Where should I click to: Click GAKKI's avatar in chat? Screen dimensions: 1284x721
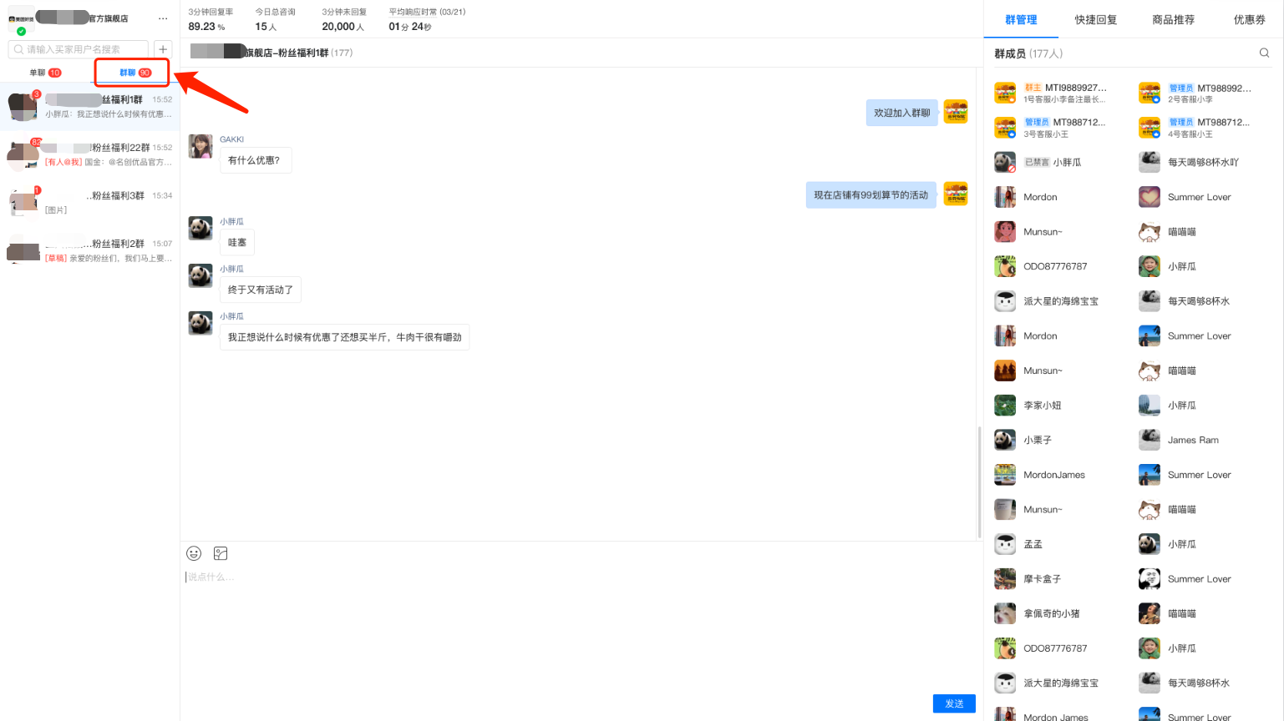tap(200, 146)
